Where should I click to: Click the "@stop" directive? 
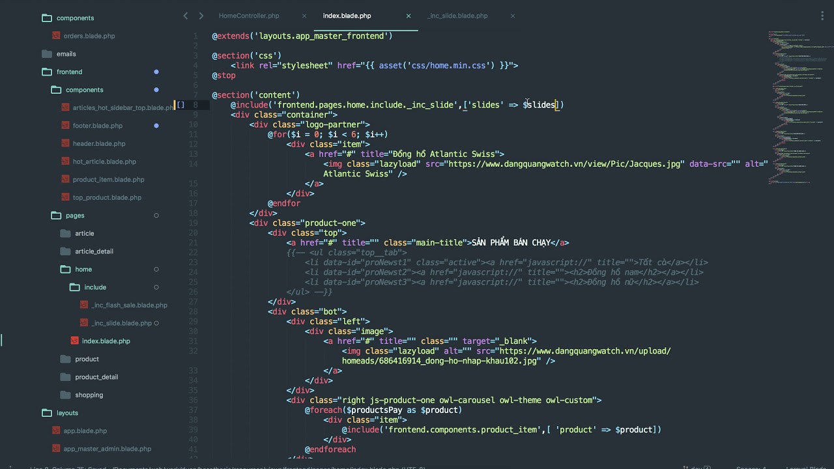pos(223,76)
